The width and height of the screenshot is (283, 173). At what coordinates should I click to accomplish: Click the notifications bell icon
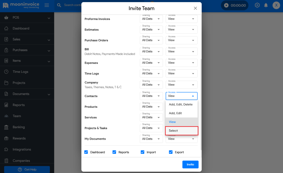point(266,5)
